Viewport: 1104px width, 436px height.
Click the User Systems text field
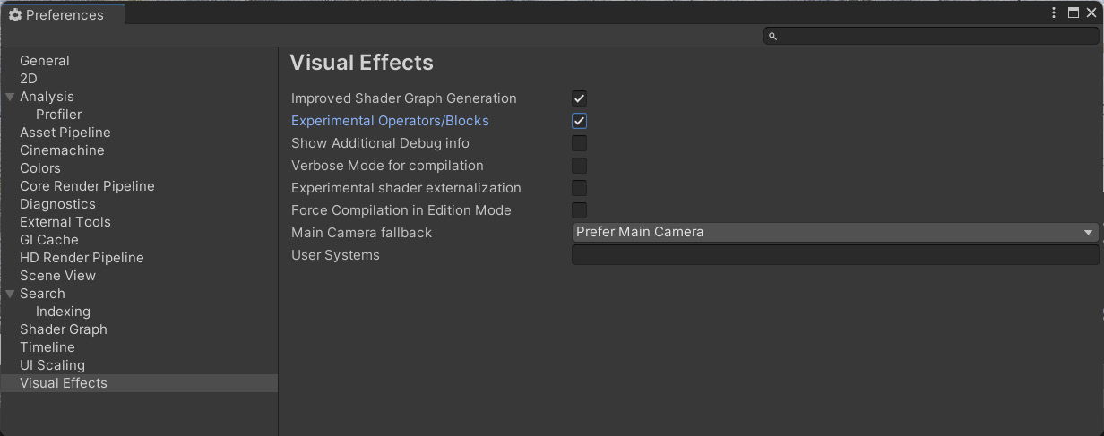pyautogui.click(x=834, y=255)
